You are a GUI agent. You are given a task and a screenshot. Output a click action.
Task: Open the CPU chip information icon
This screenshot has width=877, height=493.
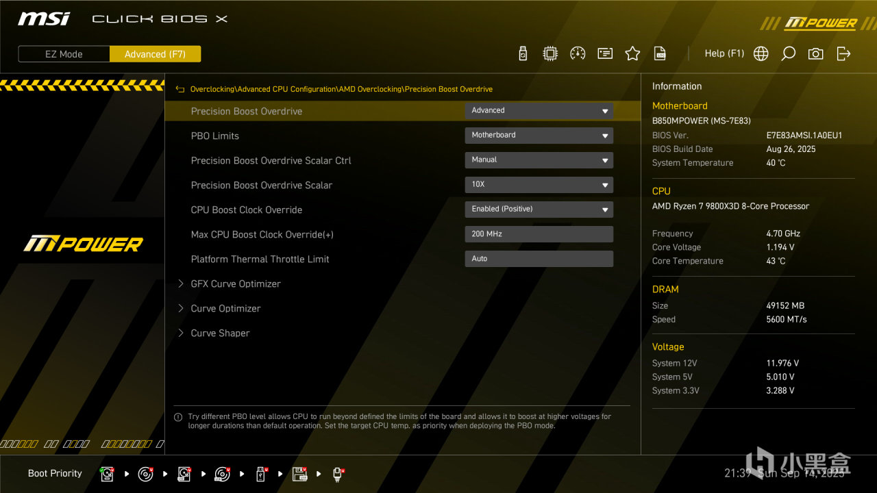coord(550,53)
